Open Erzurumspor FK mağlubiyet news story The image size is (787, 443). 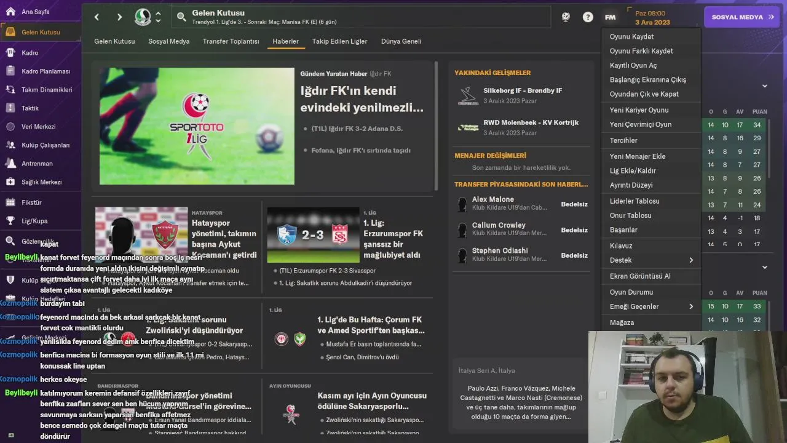[393, 239]
